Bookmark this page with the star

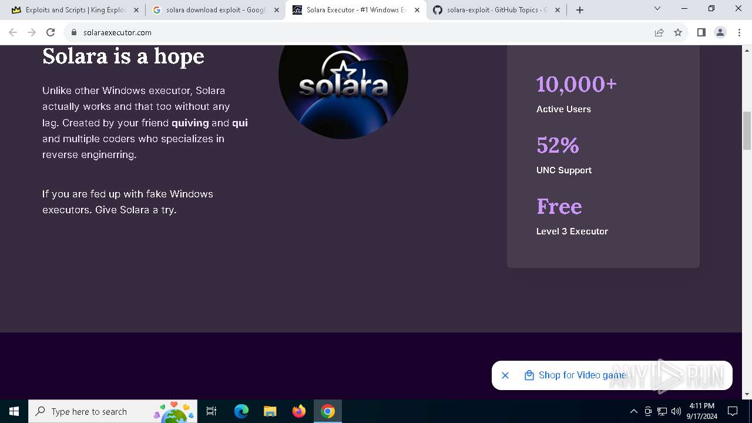tap(678, 32)
